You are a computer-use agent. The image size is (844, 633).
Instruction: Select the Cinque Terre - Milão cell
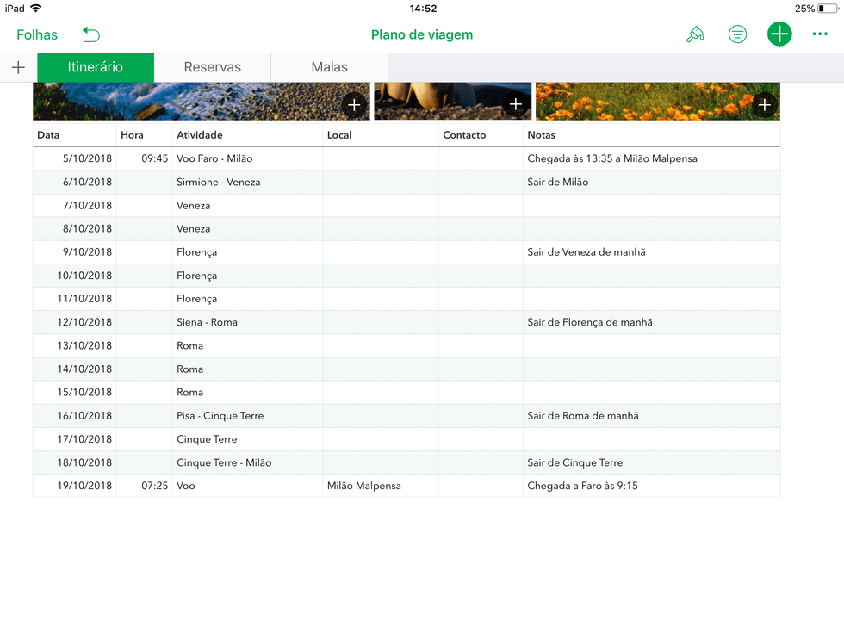[x=248, y=462]
